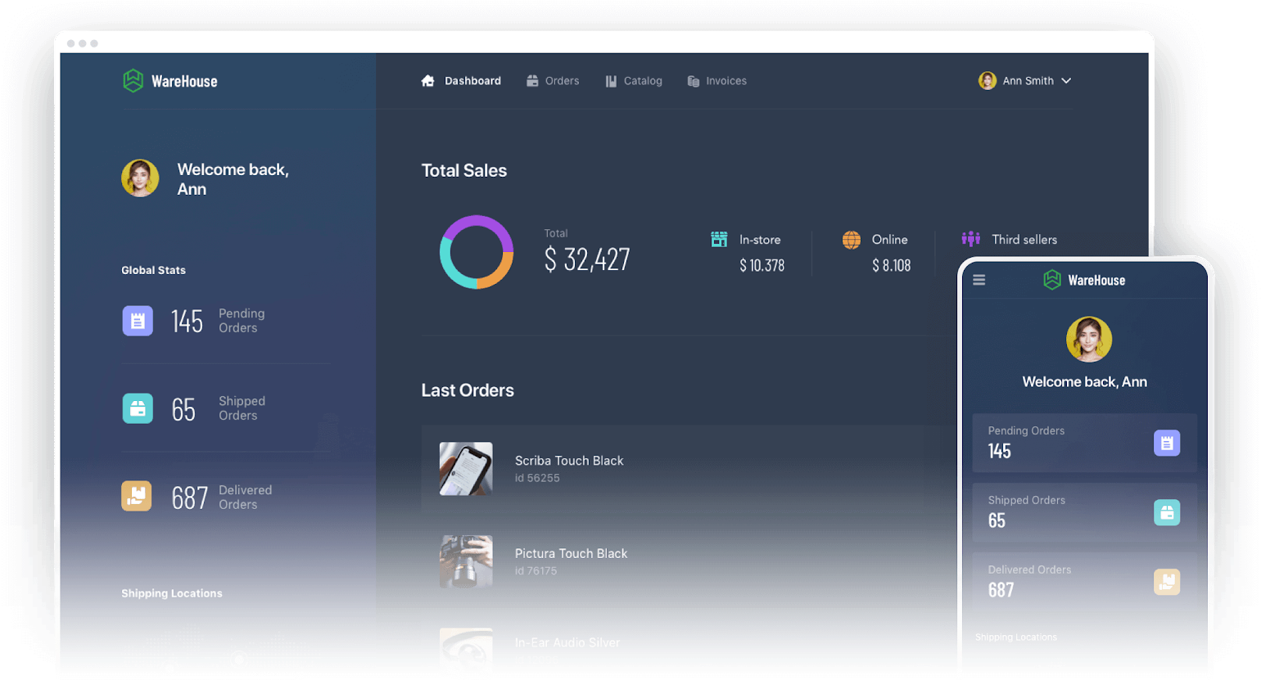Image resolution: width=1261 pixels, height=680 pixels.
Task: Click the Last Orders heading
Action: (468, 390)
